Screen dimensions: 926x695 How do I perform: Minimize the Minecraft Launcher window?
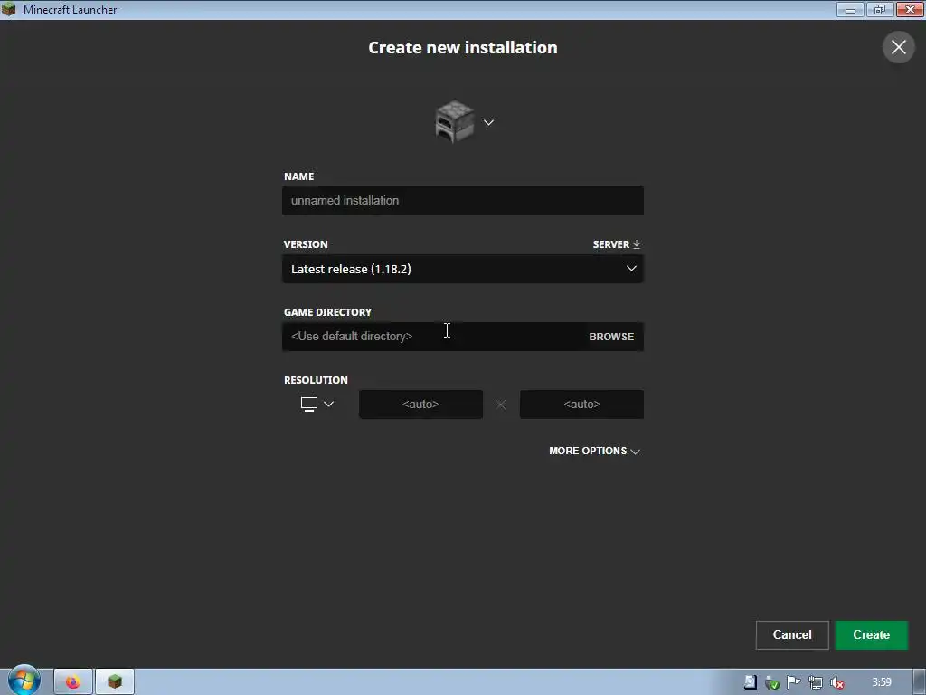coord(850,9)
